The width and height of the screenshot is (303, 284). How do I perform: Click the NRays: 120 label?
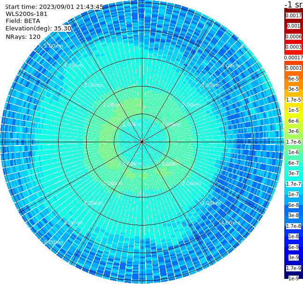pos(23,36)
